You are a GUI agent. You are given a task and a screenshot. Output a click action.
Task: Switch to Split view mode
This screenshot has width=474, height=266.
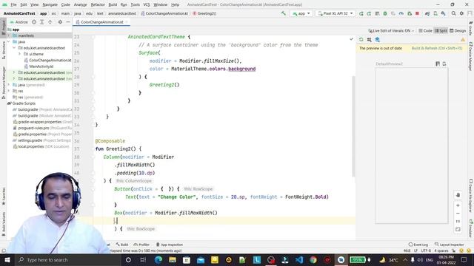[x=441, y=31]
